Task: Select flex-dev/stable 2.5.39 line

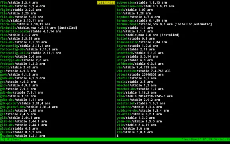Action: (23, 42)
